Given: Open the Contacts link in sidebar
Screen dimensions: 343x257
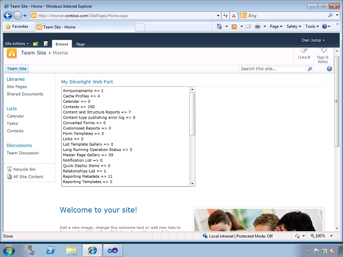Looking at the screenshot, I should pyautogui.click(x=15, y=131).
